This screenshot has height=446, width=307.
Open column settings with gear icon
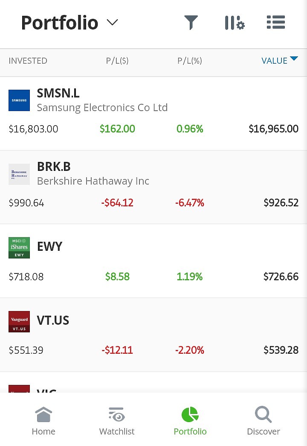[235, 23]
